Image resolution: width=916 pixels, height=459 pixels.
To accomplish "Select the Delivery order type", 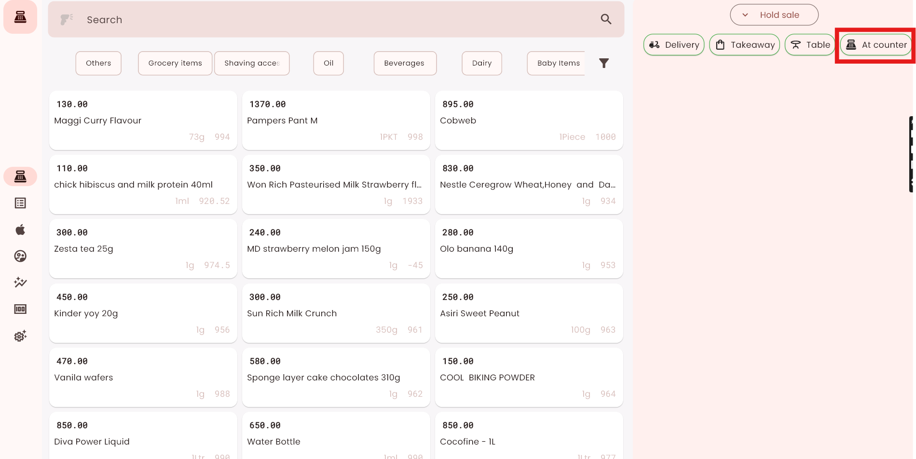I will coord(674,45).
